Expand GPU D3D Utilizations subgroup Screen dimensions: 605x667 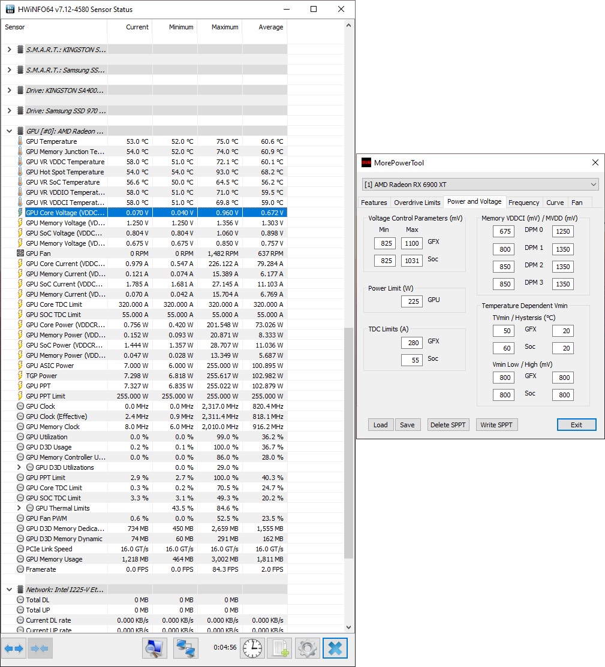coord(19,467)
